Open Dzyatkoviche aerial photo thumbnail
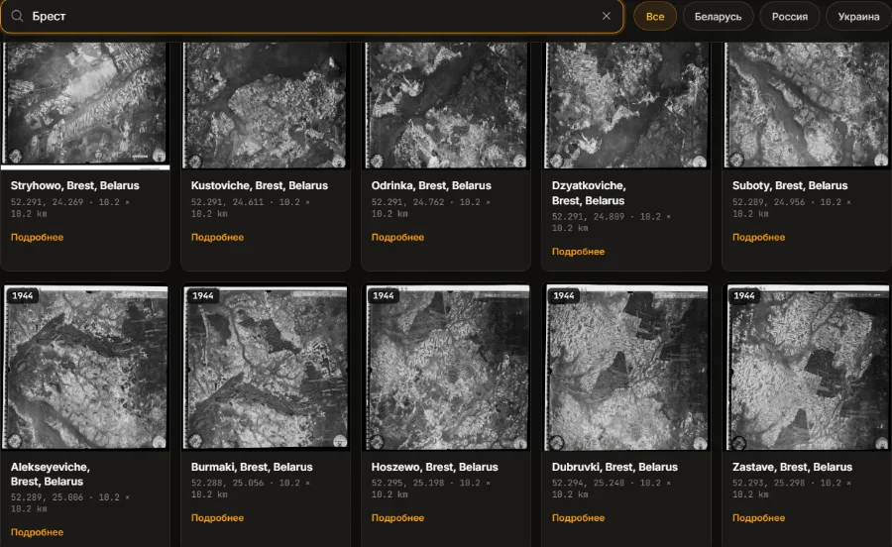 [x=626, y=105]
